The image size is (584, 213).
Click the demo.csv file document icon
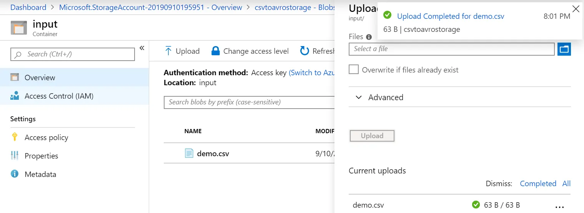point(189,154)
